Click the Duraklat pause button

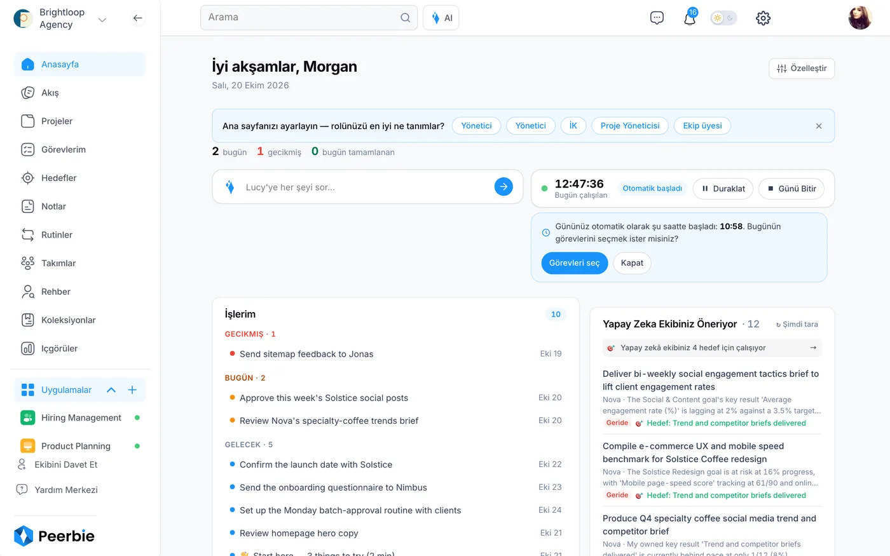click(x=723, y=189)
